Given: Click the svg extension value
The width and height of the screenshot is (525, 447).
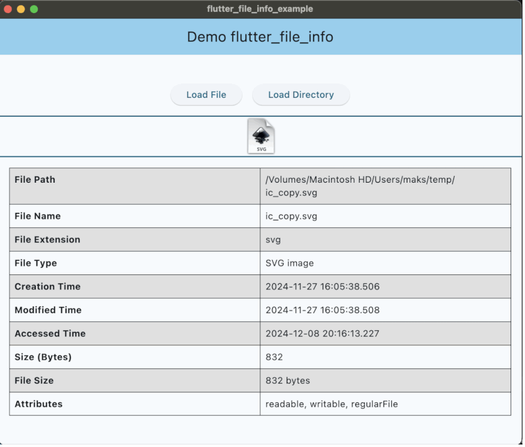Looking at the screenshot, I should tap(274, 241).
